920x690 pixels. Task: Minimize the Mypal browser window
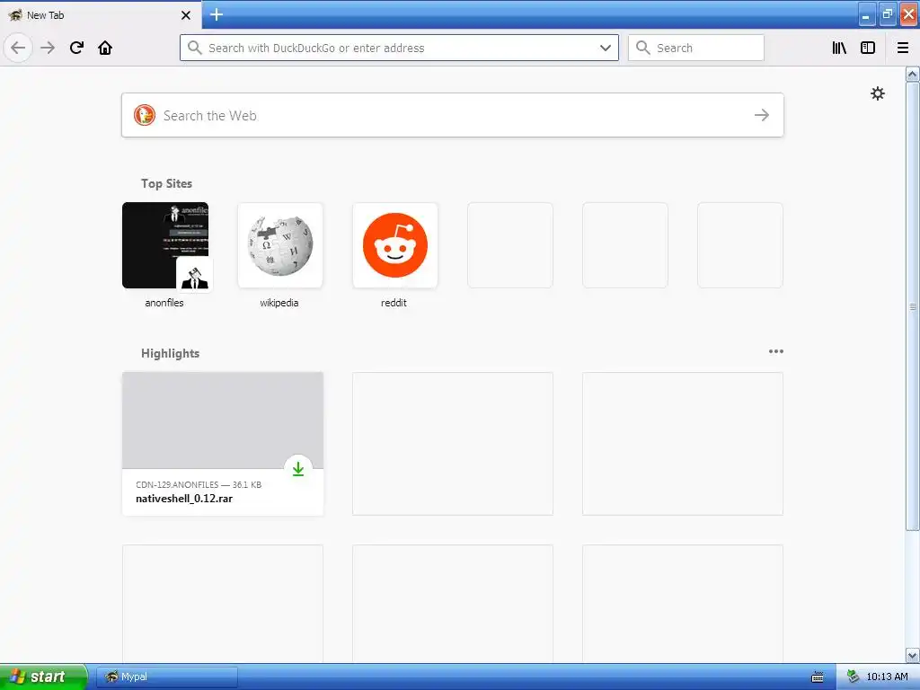867,14
